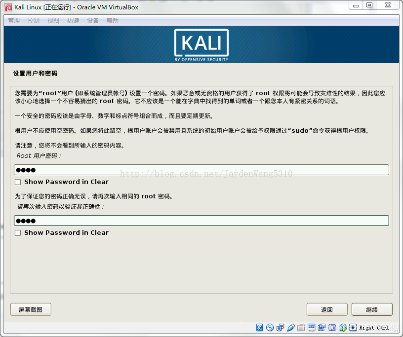Click the Root 用户密码 label
403x337 pixels.
pyautogui.click(x=39, y=156)
